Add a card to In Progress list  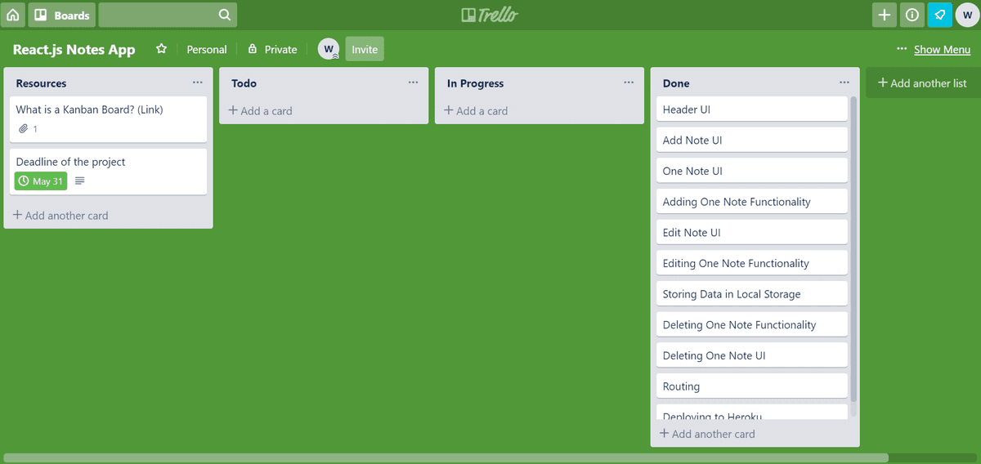pos(476,111)
